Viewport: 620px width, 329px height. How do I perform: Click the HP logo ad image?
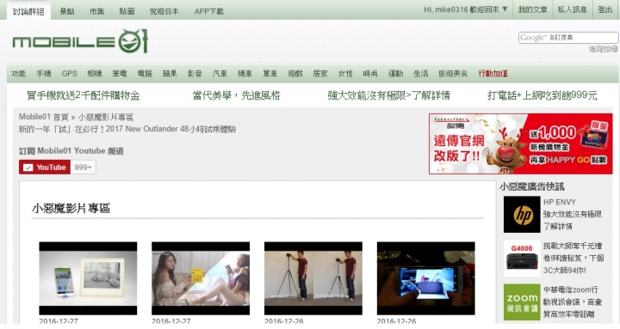coord(522,215)
